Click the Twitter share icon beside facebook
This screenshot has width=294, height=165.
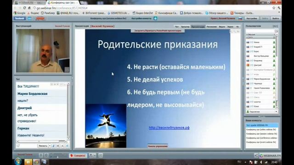coord(29,18)
